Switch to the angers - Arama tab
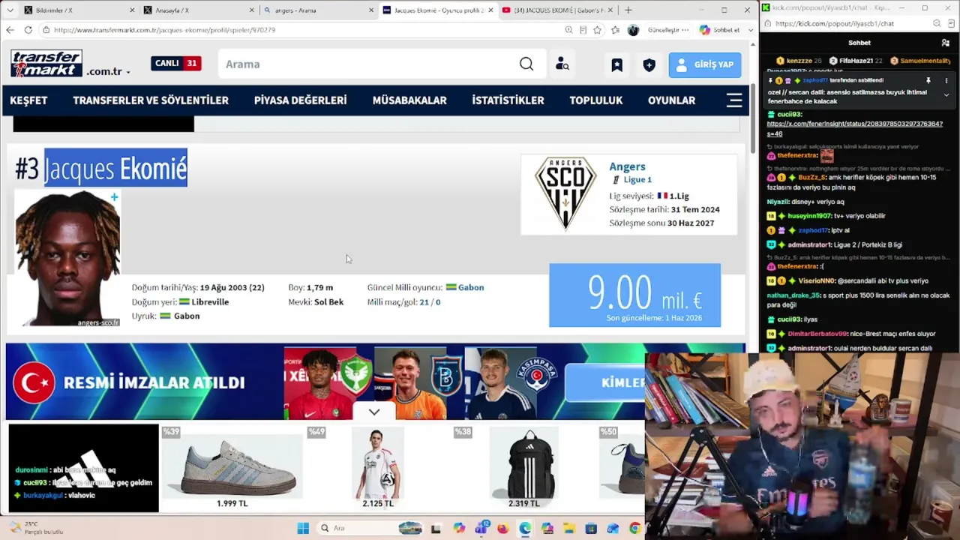The image size is (960, 540). coord(318,10)
